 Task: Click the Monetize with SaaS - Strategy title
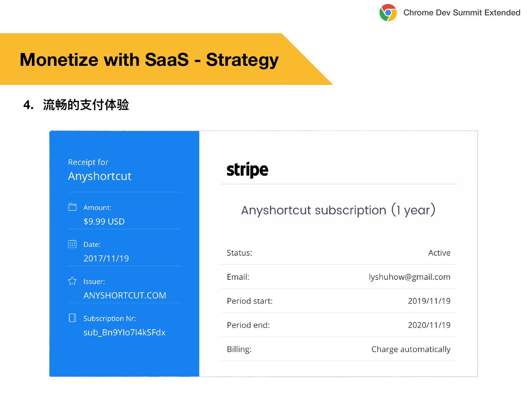(149, 60)
